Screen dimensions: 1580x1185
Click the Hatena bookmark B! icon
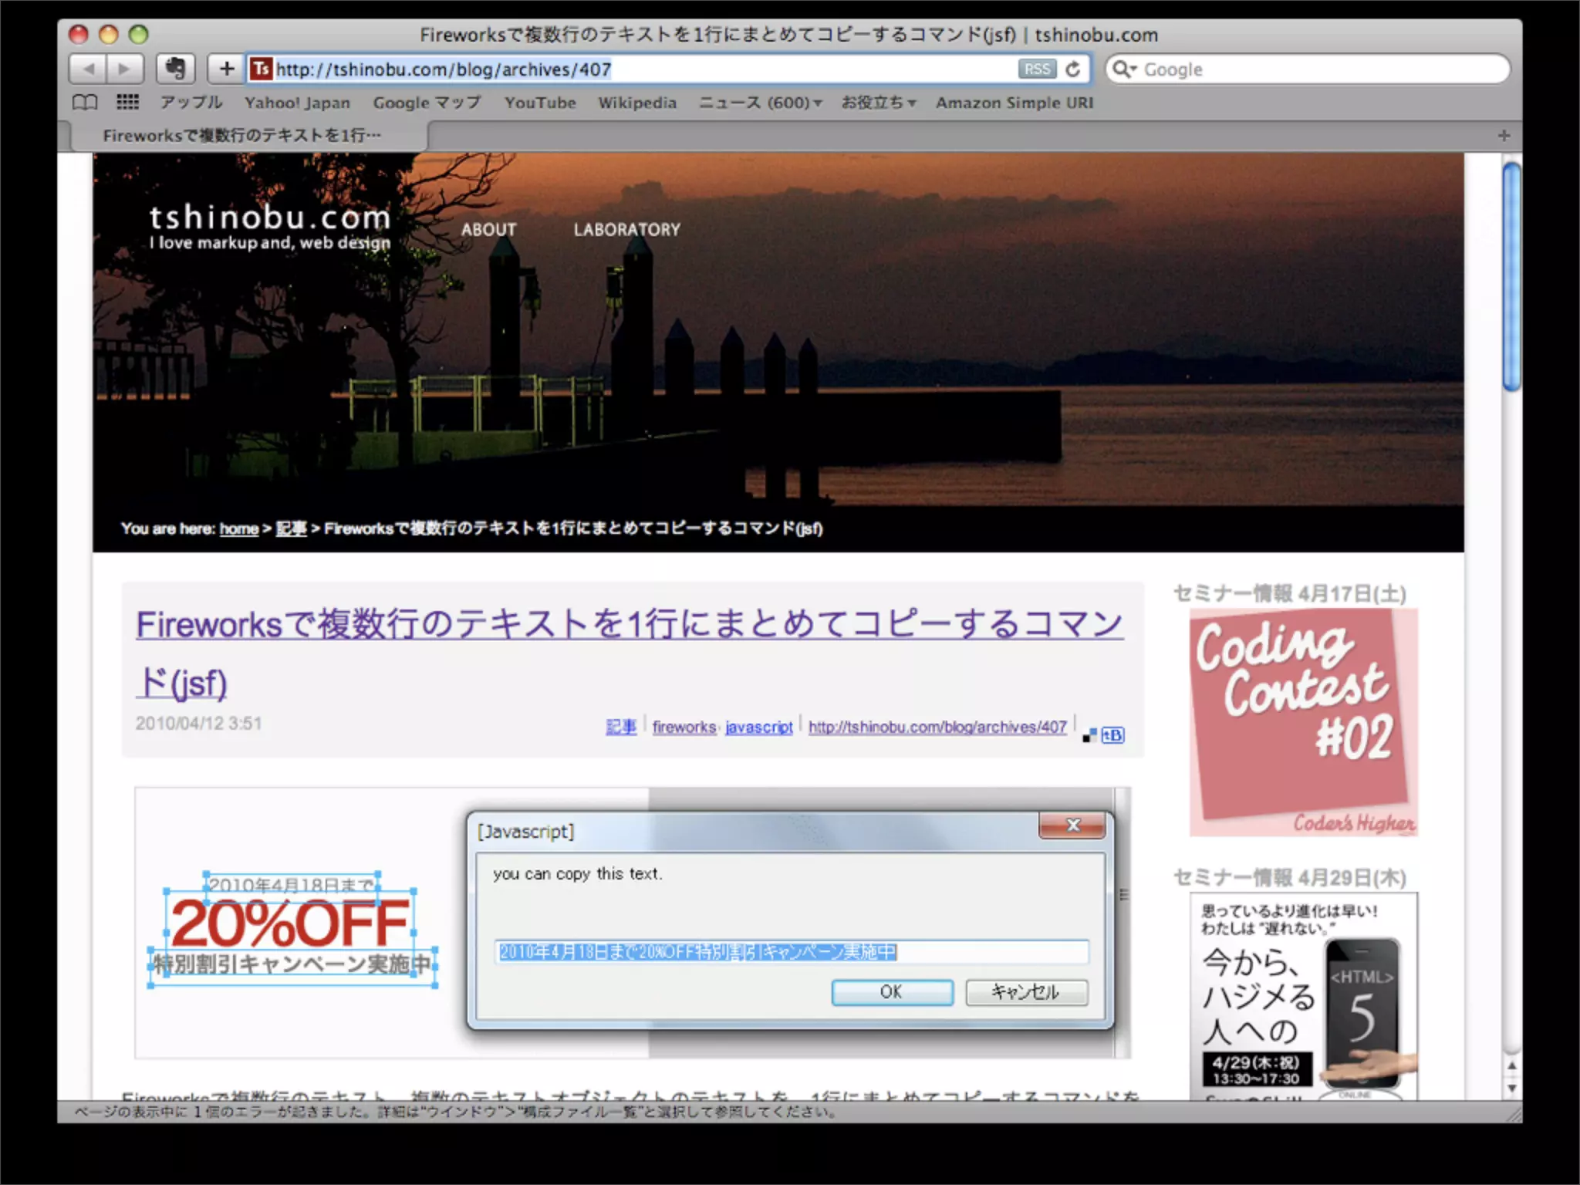click(1112, 735)
